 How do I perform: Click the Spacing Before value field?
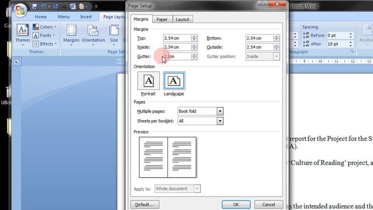point(338,36)
